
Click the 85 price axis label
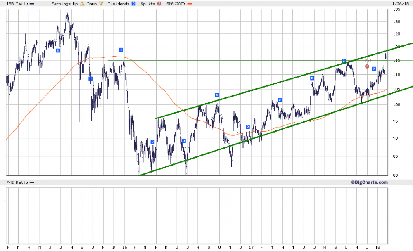[x=395, y=156]
